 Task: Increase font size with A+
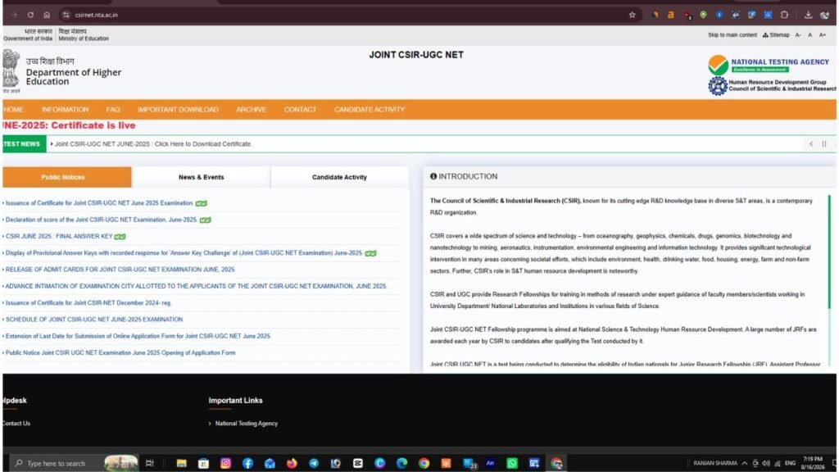tap(823, 34)
